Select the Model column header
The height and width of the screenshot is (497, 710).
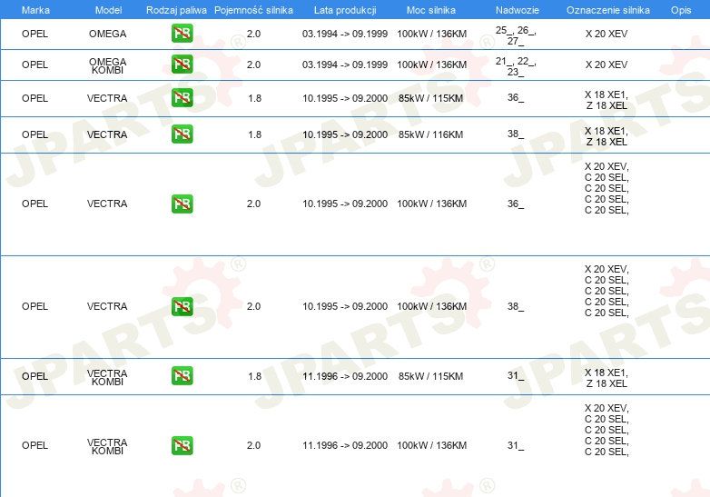coord(108,9)
